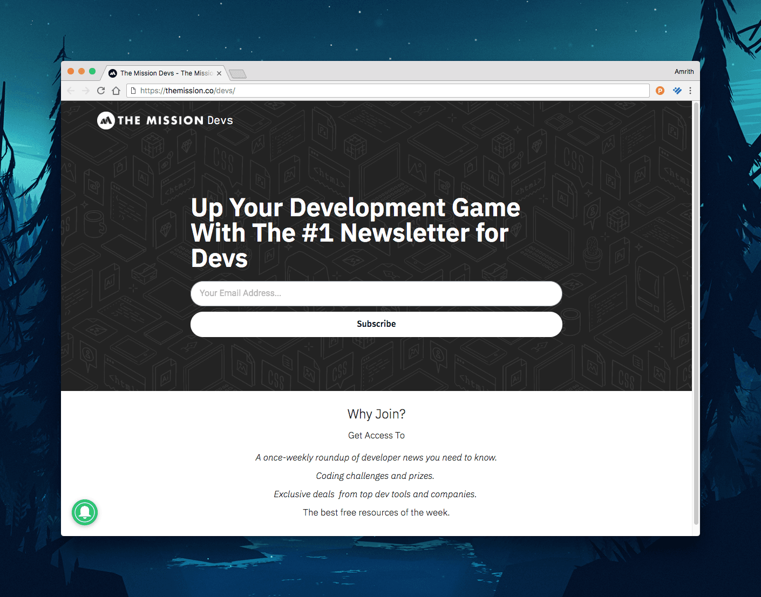Close The Mission Devs tab
Image resolution: width=761 pixels, height=597 pixels.
[x=219, y=73]
